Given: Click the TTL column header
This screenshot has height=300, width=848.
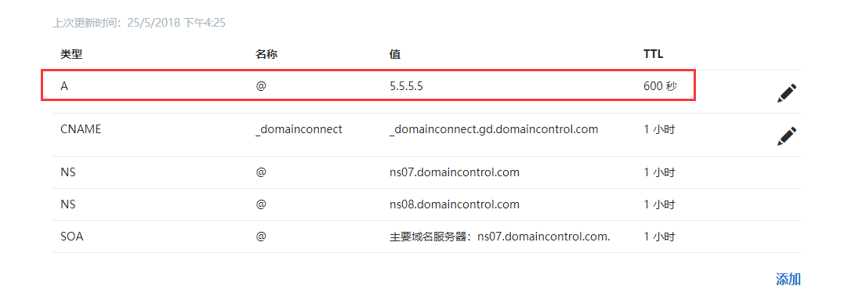Looking at the screenshot, I should click(653, 54).
